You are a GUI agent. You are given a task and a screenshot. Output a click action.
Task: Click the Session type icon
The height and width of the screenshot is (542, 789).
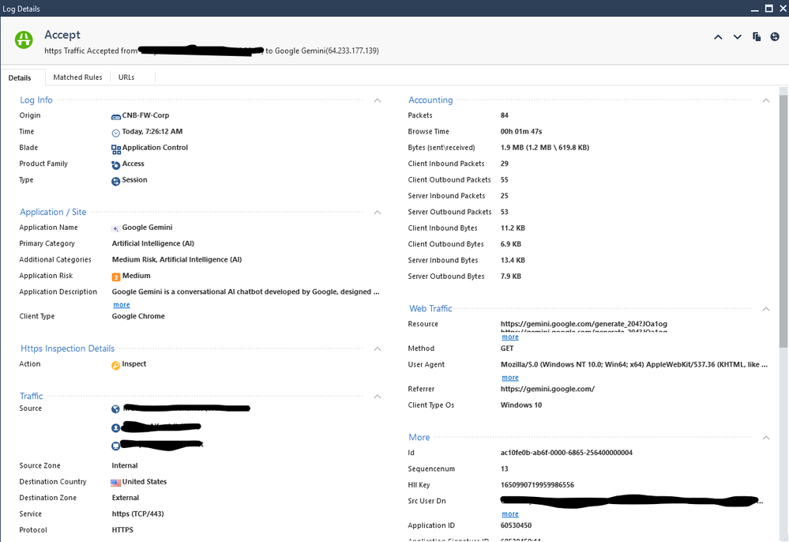[116, 181]
